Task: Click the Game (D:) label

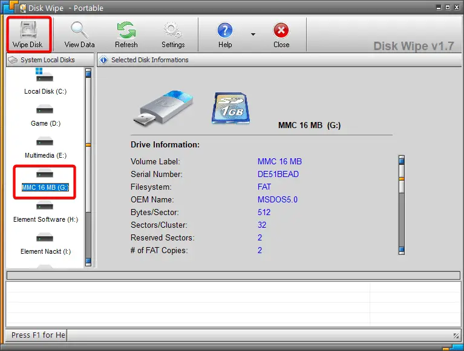Action: [x=45, y=123]
